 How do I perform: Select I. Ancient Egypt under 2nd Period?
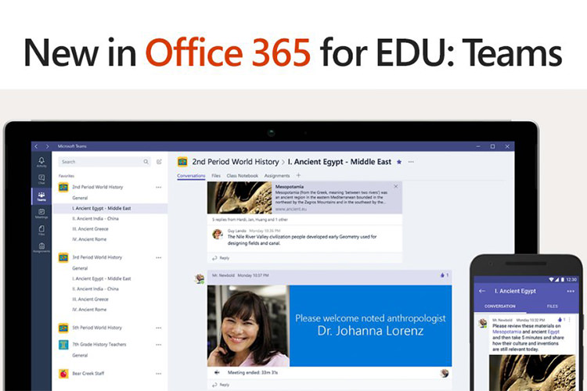(x=102, y=209)
